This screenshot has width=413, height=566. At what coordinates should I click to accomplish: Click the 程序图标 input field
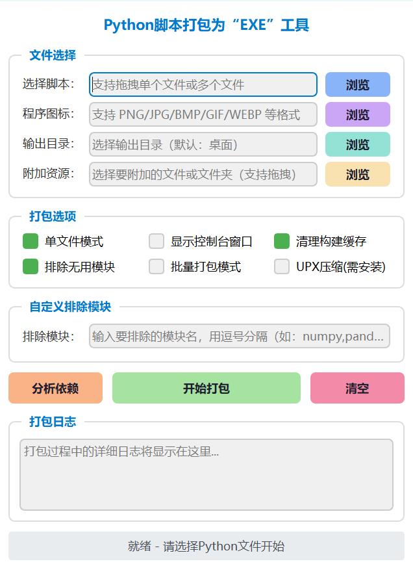(203, 114)
